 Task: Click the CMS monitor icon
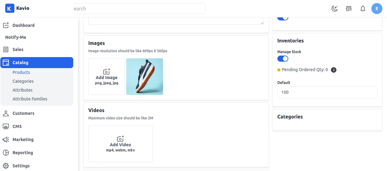coord(6,126)
